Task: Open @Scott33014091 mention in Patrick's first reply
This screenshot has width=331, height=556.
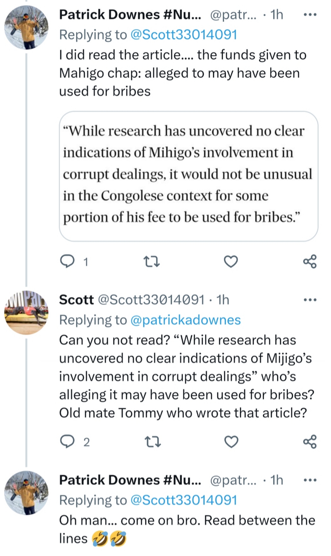Action: (x=184, y=35)
